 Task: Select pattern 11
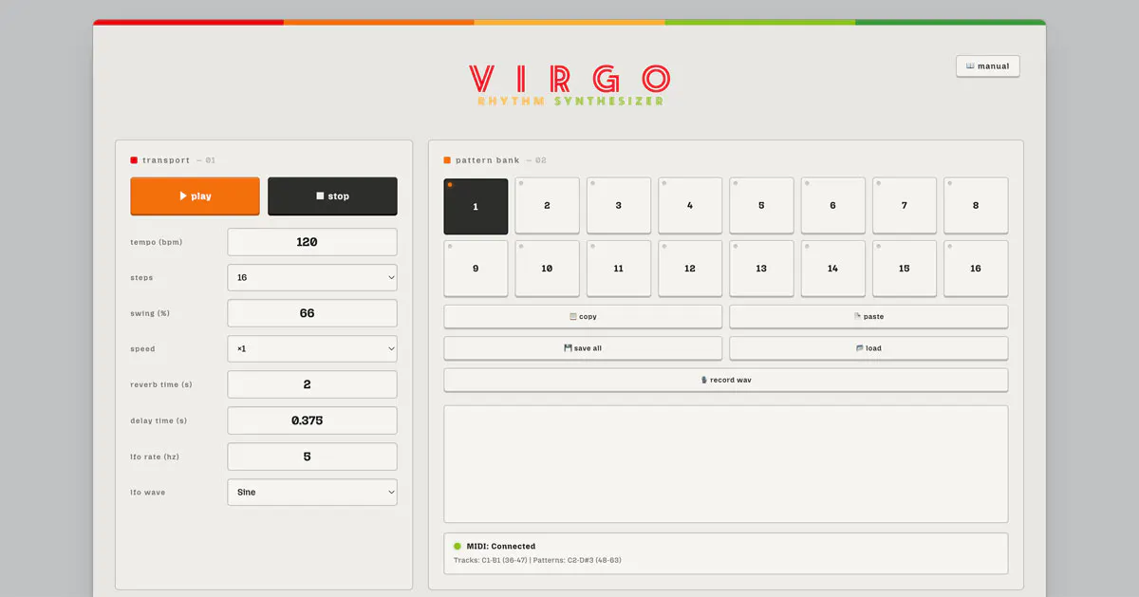[619, 269]
